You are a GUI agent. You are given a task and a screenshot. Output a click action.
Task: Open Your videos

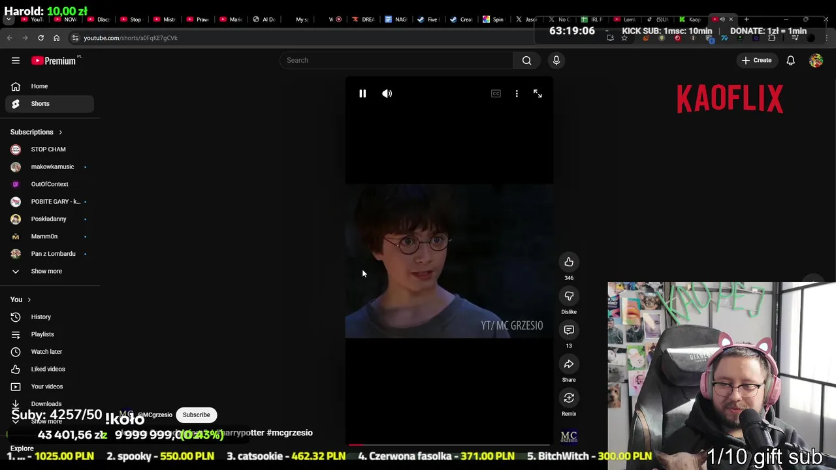coord(50,386)
